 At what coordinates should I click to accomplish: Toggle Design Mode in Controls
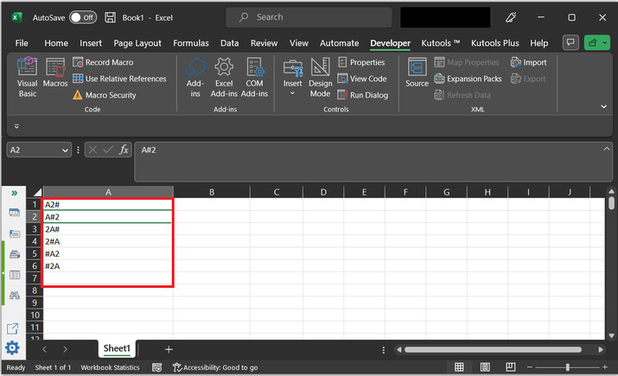(x=320, y=76)
